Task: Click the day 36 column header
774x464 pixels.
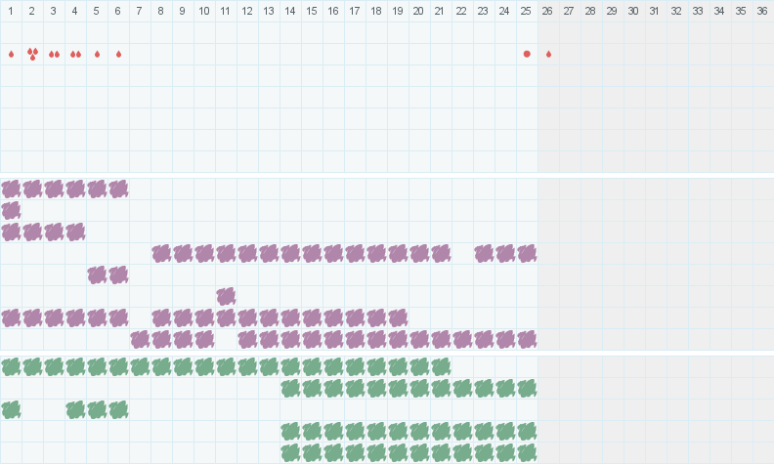Action: point(762,11)
